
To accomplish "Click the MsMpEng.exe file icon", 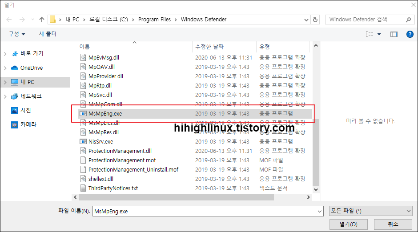I will tap(83, 113).
